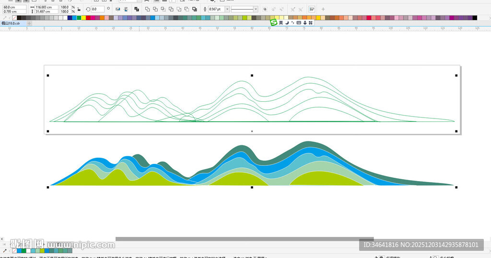This screenshot has width=491, height=258.
Task: Pick the yellow swatch in top palette
Action: coord(83,18)
